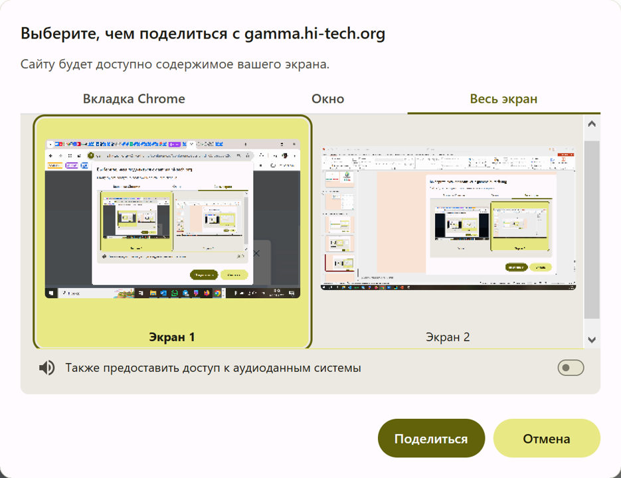This screenshot has width=621, height=478.
Task: Click the Также предоставить доступ к аудиоданным label
Action: [213, 368]
